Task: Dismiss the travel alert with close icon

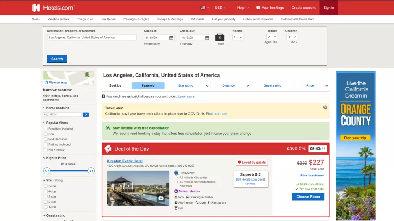Action: [325, 107]
